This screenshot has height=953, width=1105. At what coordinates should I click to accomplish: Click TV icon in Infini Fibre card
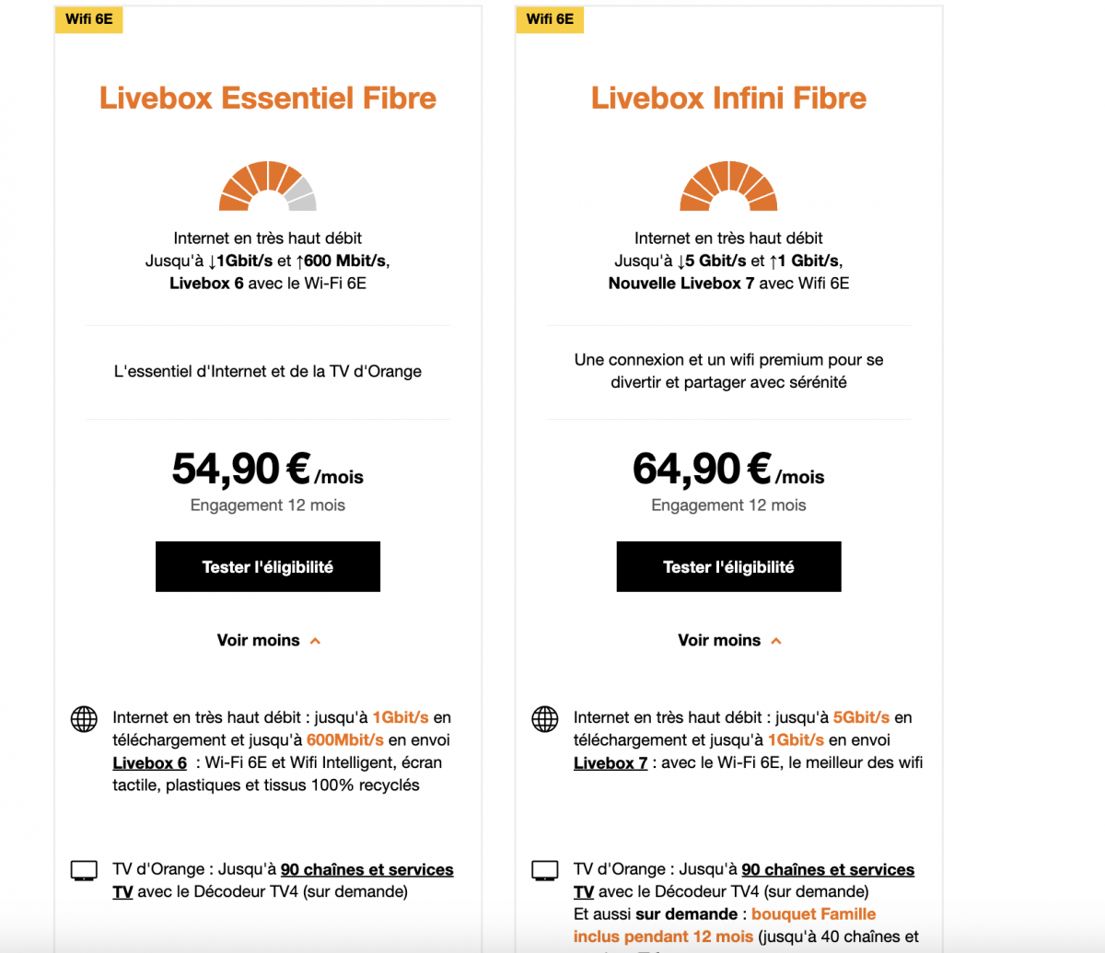tap(545, 870)
